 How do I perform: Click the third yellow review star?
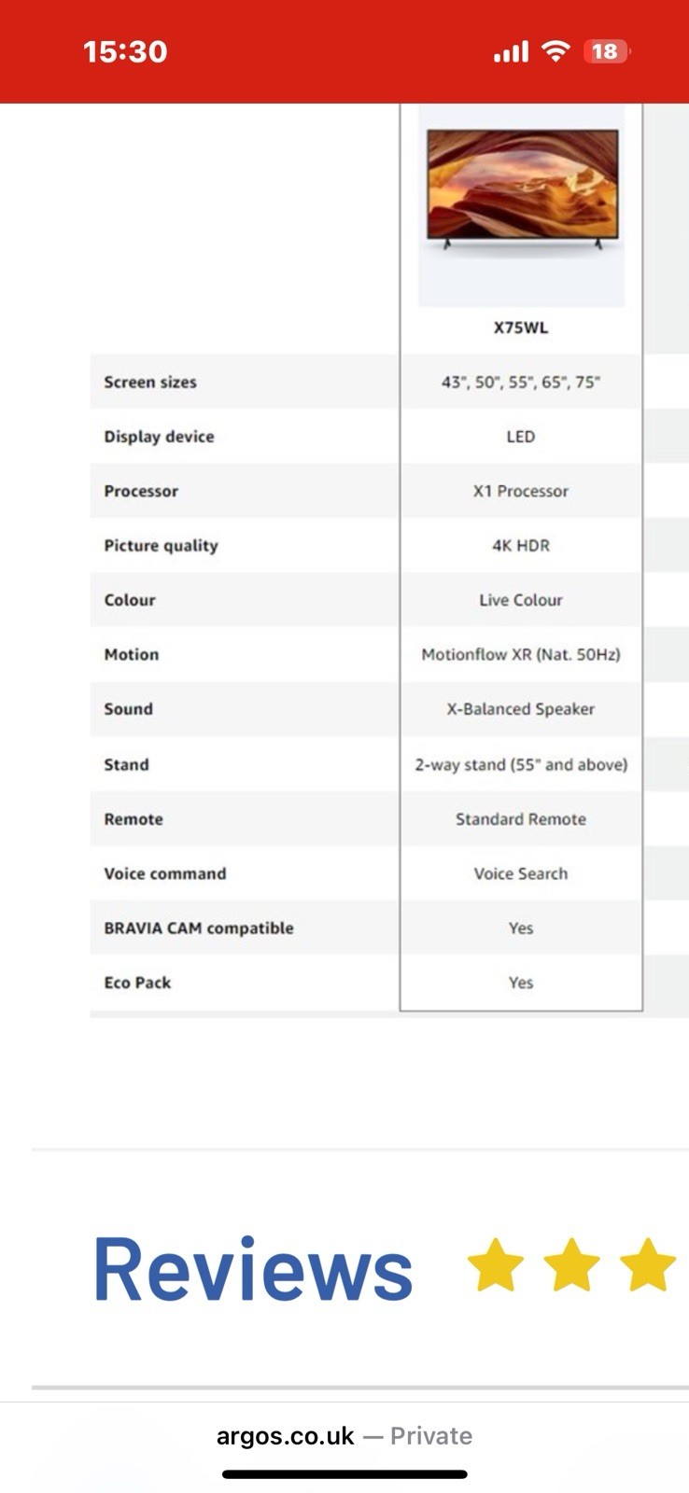coord(647,1264)
